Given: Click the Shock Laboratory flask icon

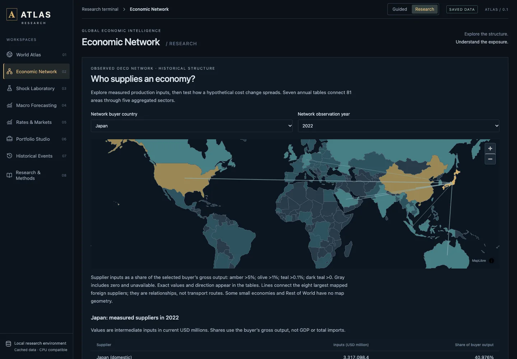Looking at the screenshot, I should pos(10,88).
